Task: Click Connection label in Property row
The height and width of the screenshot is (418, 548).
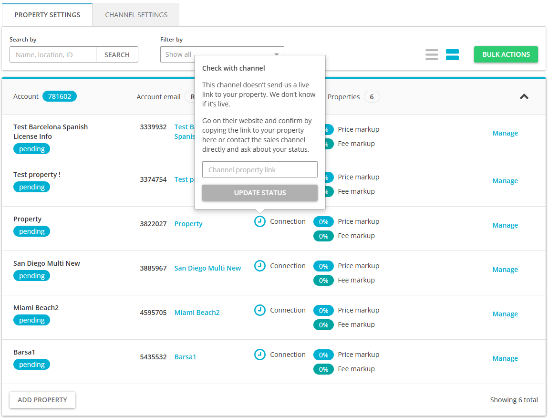Action: [x=288, y=221]
